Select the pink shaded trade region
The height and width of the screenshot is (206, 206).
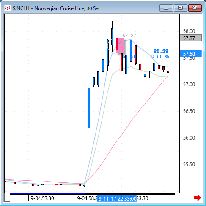pyautogui.click(x=120, y=46)
